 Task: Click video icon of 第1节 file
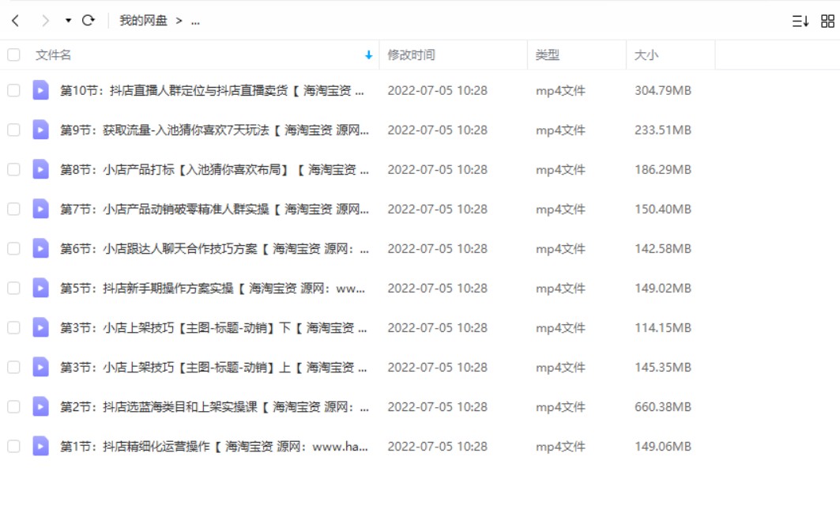[x=41, y=447]
